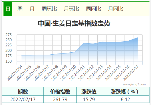Switch to the 周 weekly tab
Screen dimensions: 151x105
[x=20, y=9]
